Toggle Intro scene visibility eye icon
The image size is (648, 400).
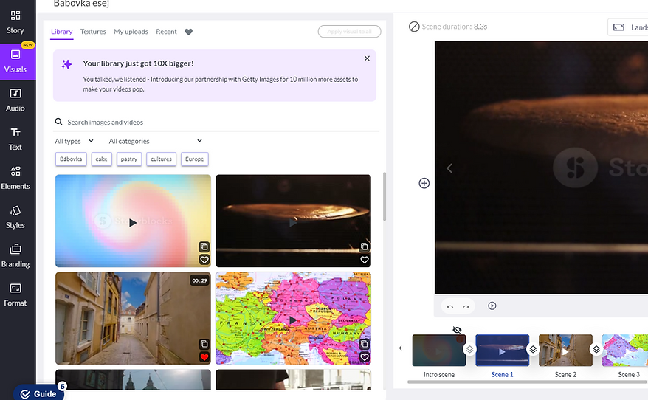tap(457, 330)
